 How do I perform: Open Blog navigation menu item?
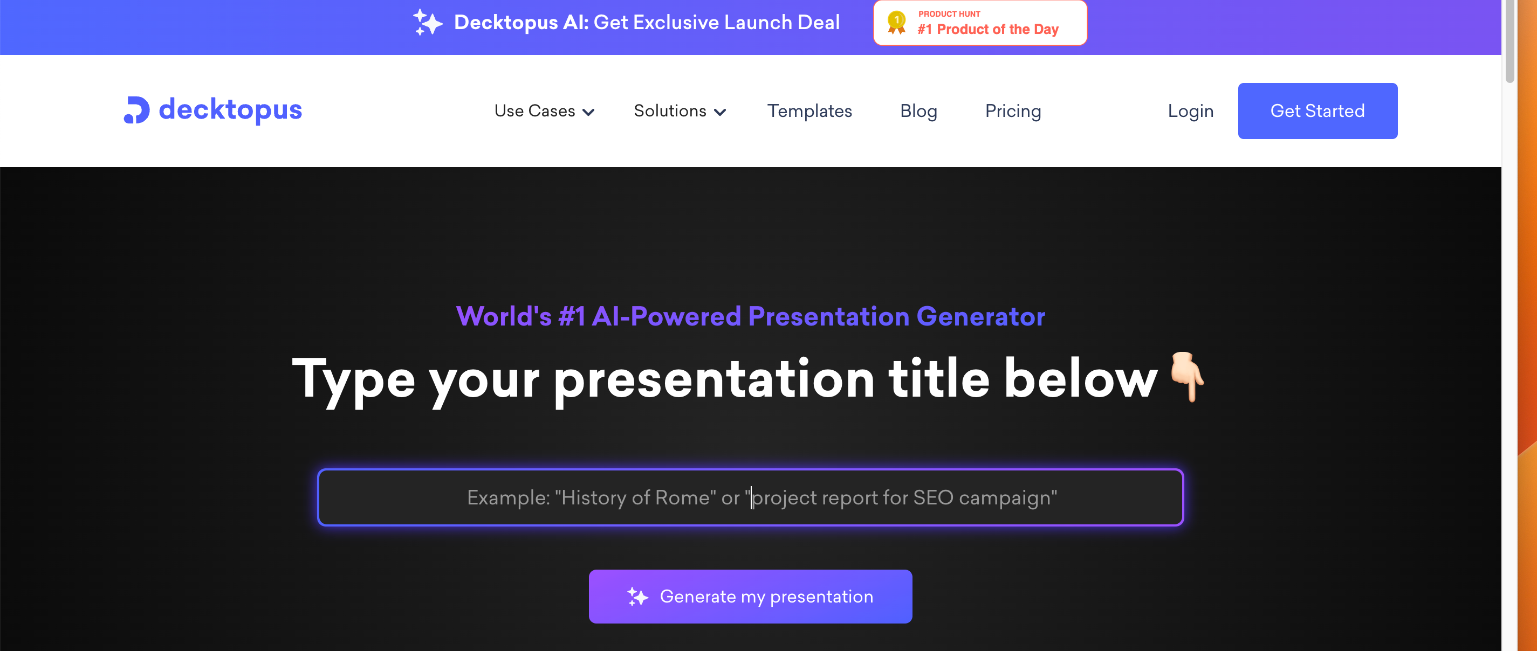coord(918,110)
